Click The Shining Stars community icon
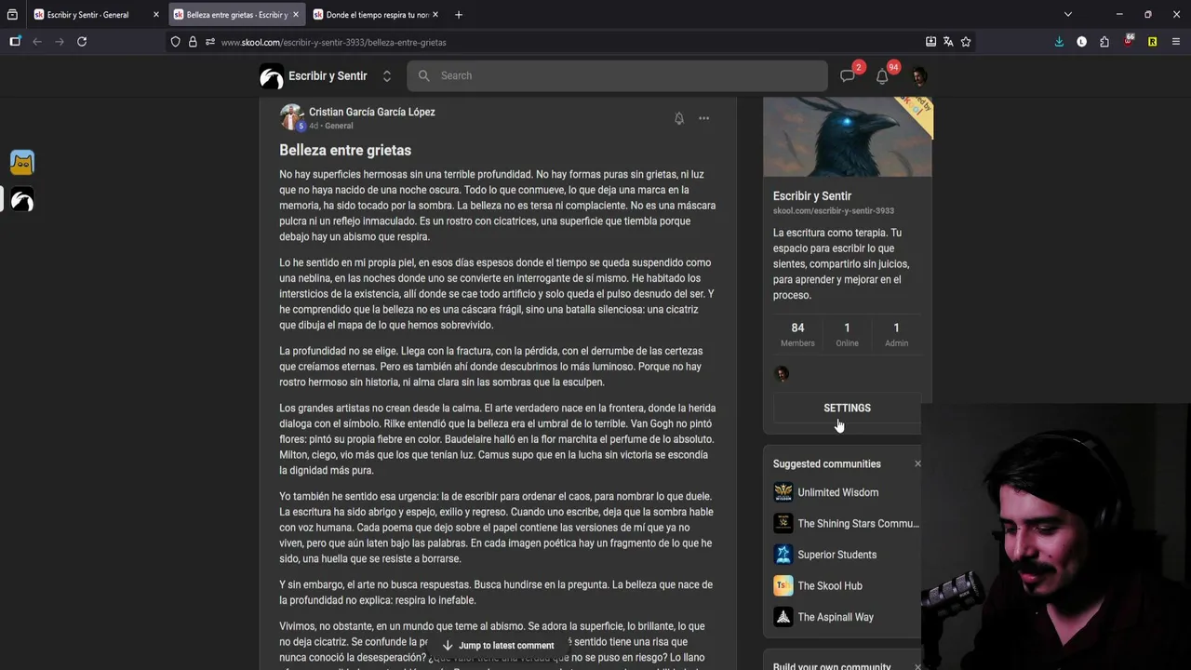This screenshot has width=1191, height=670. coord(783,523)
